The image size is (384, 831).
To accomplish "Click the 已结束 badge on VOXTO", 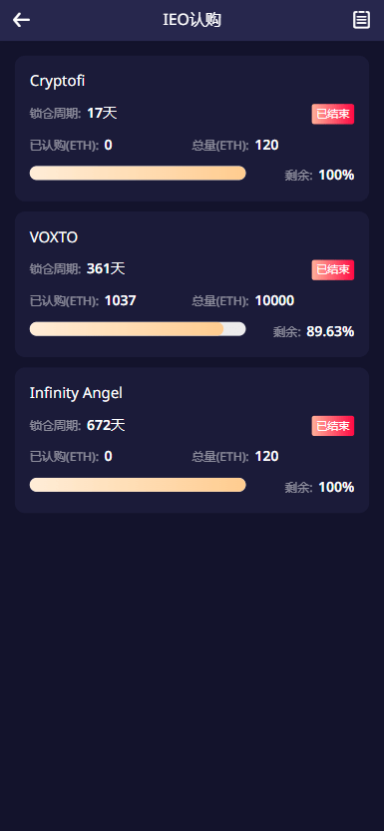I will coord(332,269).
